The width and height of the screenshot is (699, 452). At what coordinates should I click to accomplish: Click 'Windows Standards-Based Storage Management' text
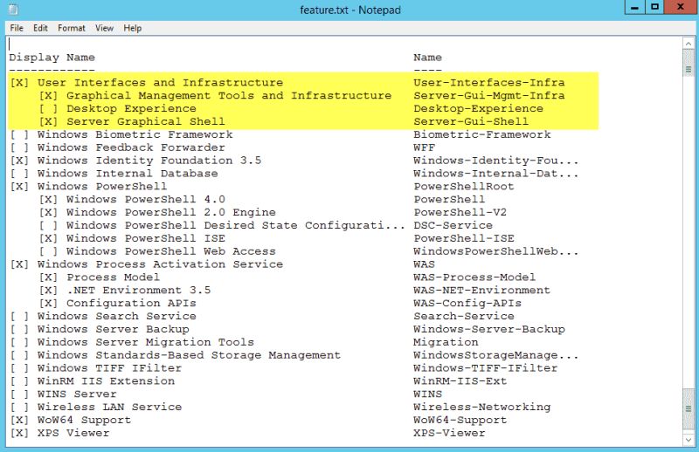click(x=189, y=355)
